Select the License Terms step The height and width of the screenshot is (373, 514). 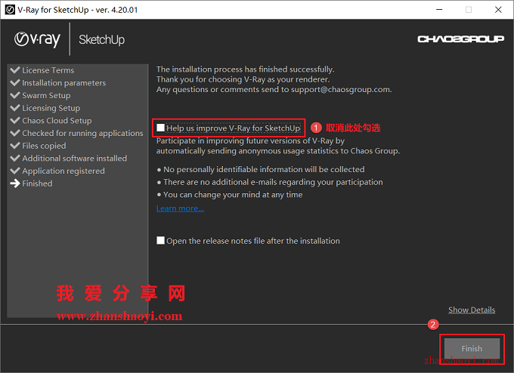click(x=48, y=70)
